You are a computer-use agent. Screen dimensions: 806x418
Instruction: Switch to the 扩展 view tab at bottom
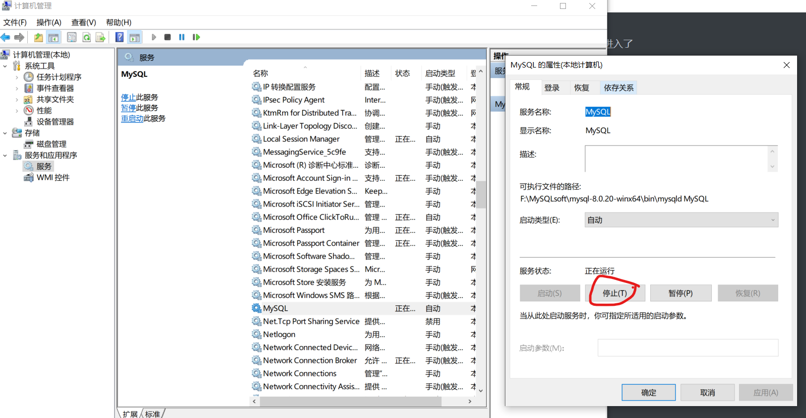130,414
